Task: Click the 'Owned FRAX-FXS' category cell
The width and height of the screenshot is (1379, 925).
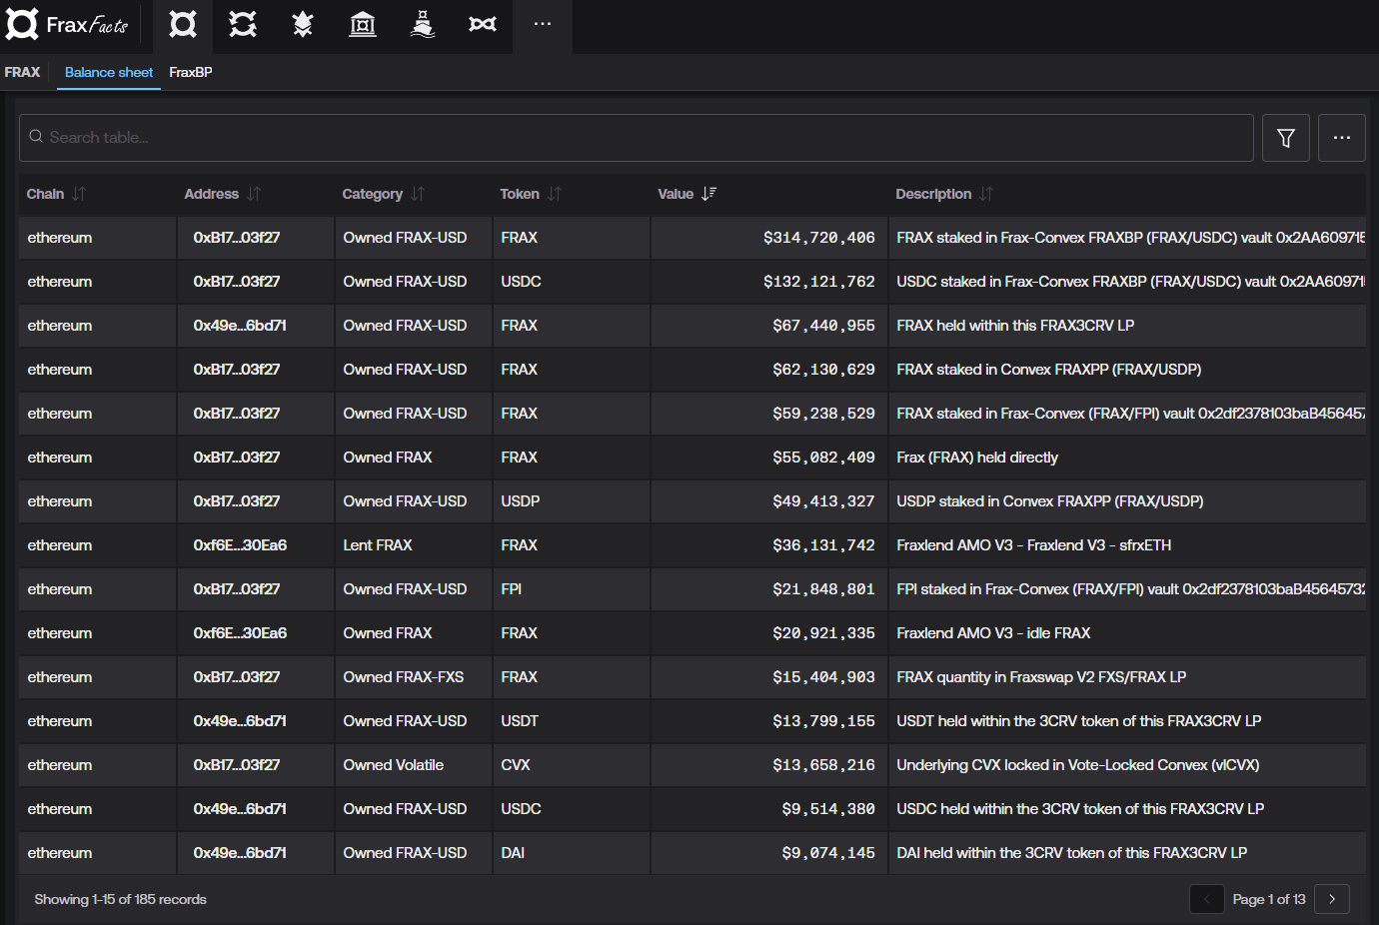Action: pos(414,677)
